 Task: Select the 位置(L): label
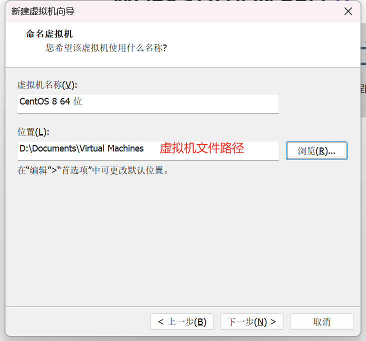(33, 132)
